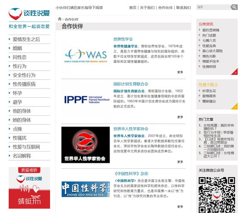Open 联系我们 in top navigation
The width and height of the screenshot is (250, 213).
point(183,8)
